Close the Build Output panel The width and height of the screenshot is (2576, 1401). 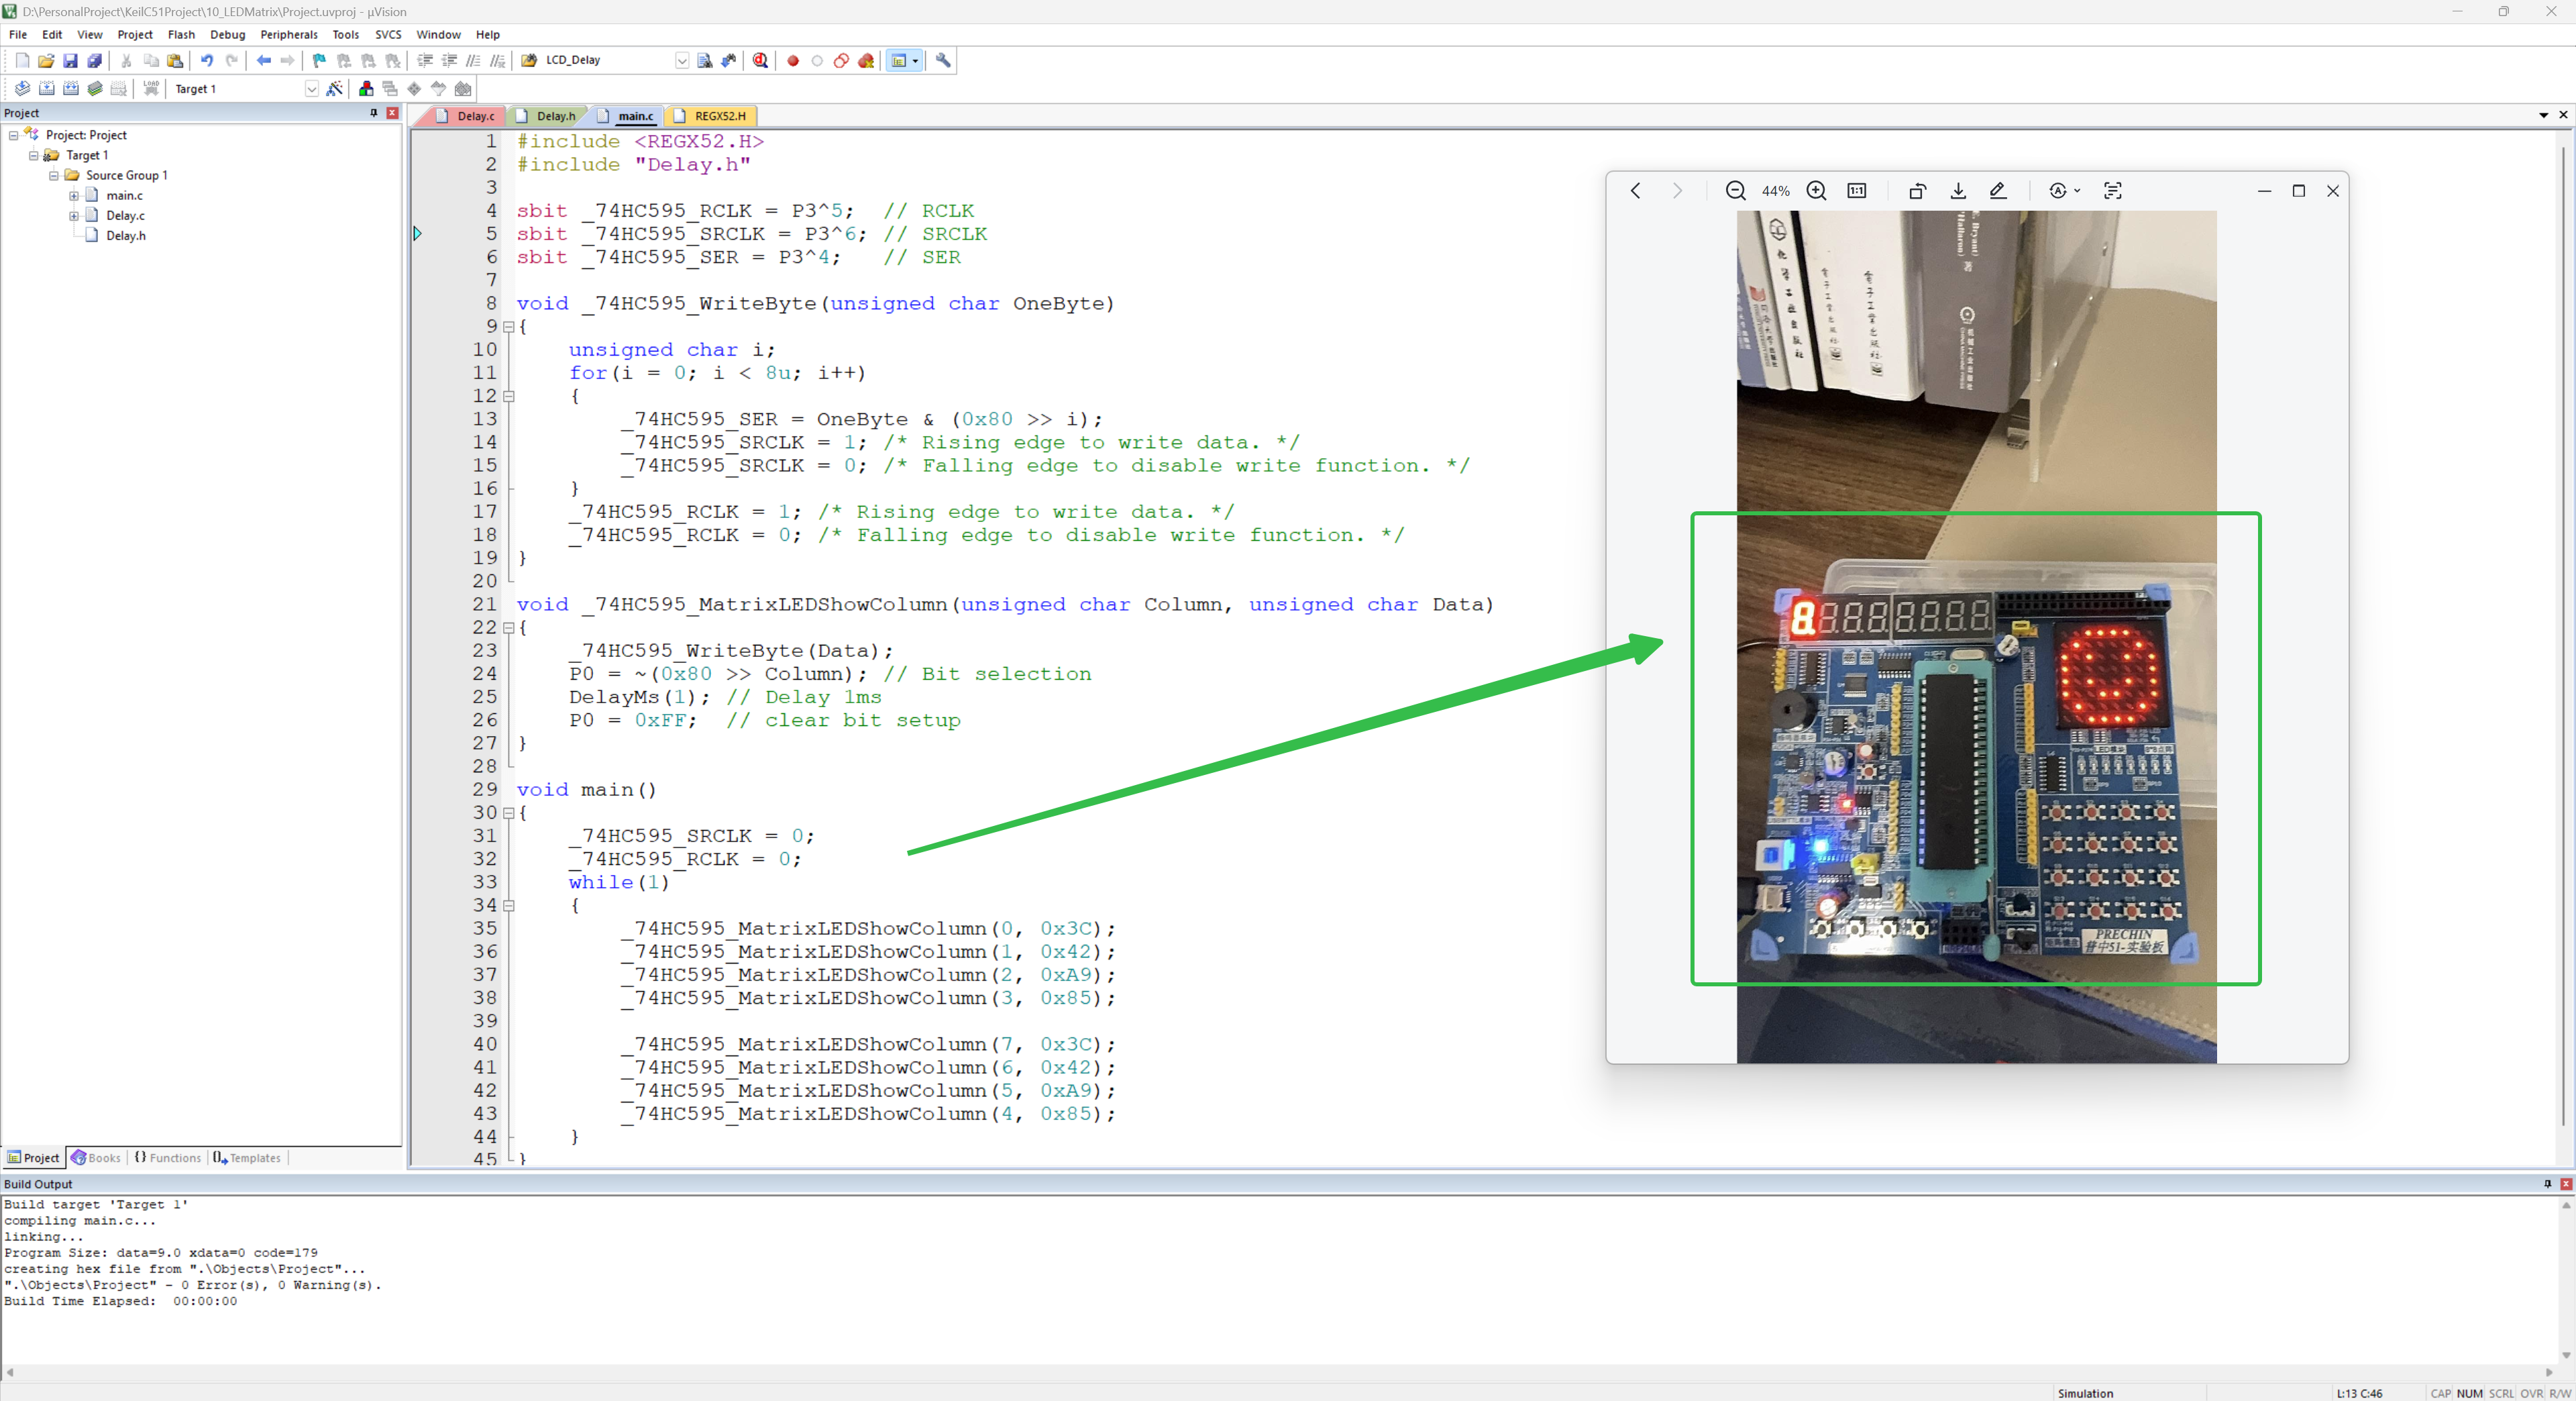[2566, 1184]
